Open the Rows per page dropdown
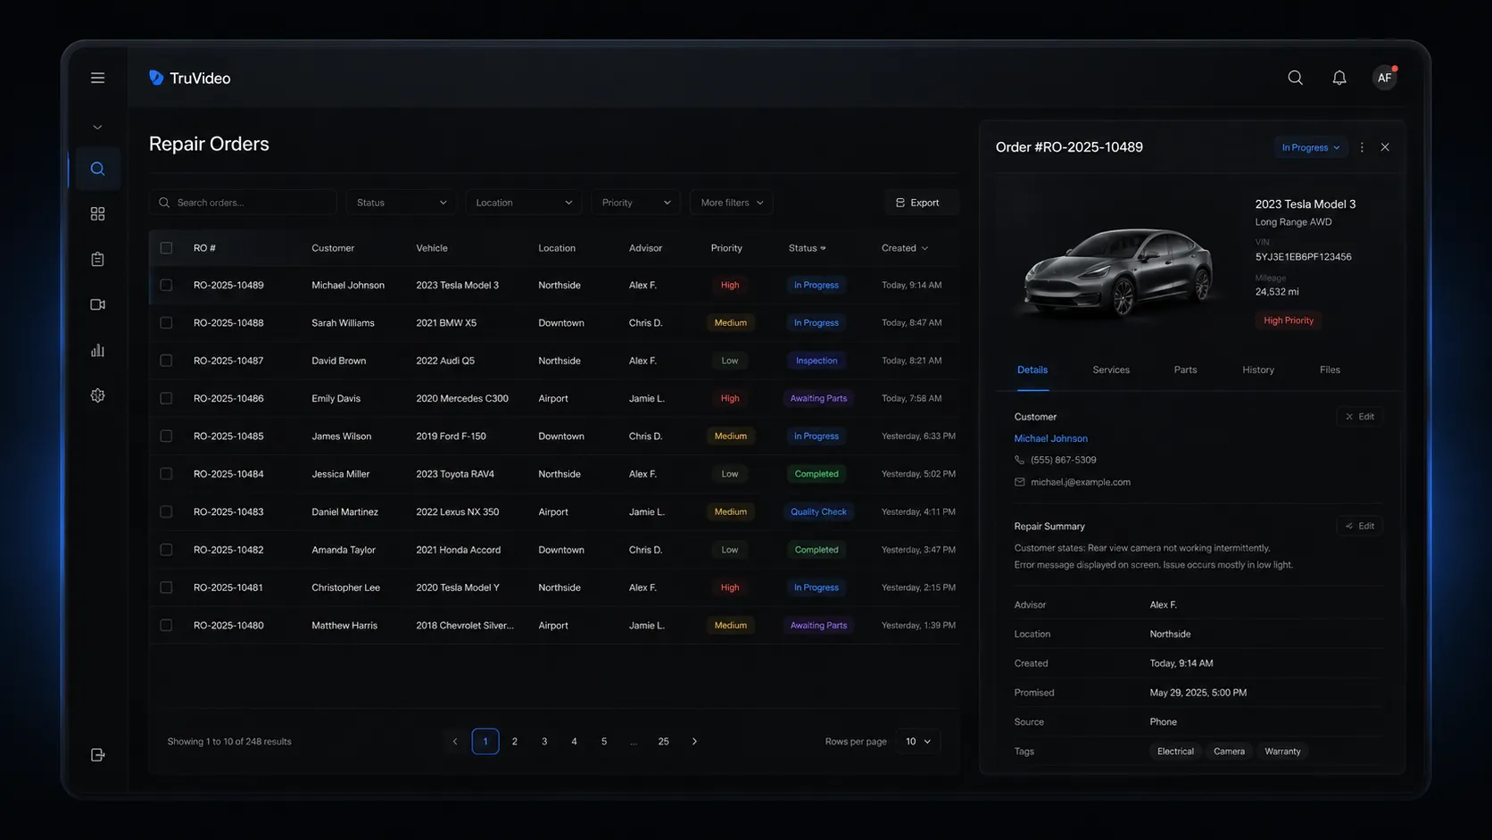Viewport: 1492px width, 840px height. (x=917, y=741)
